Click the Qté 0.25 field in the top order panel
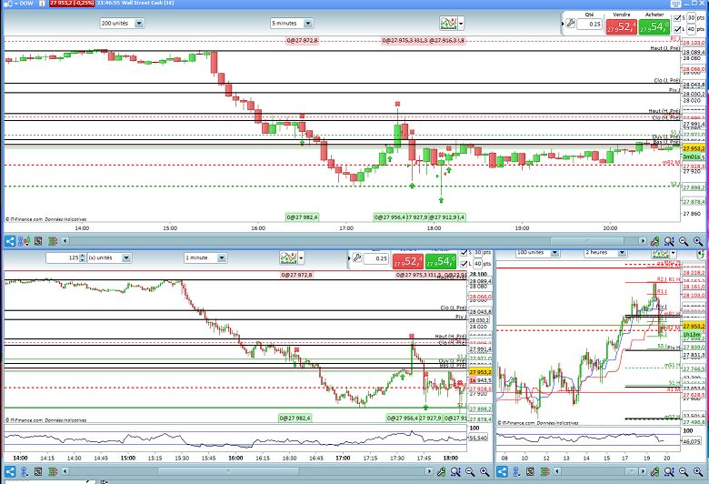Image resolution: width=709 pixels, height=484 pixels. click(x=590, y=24)
